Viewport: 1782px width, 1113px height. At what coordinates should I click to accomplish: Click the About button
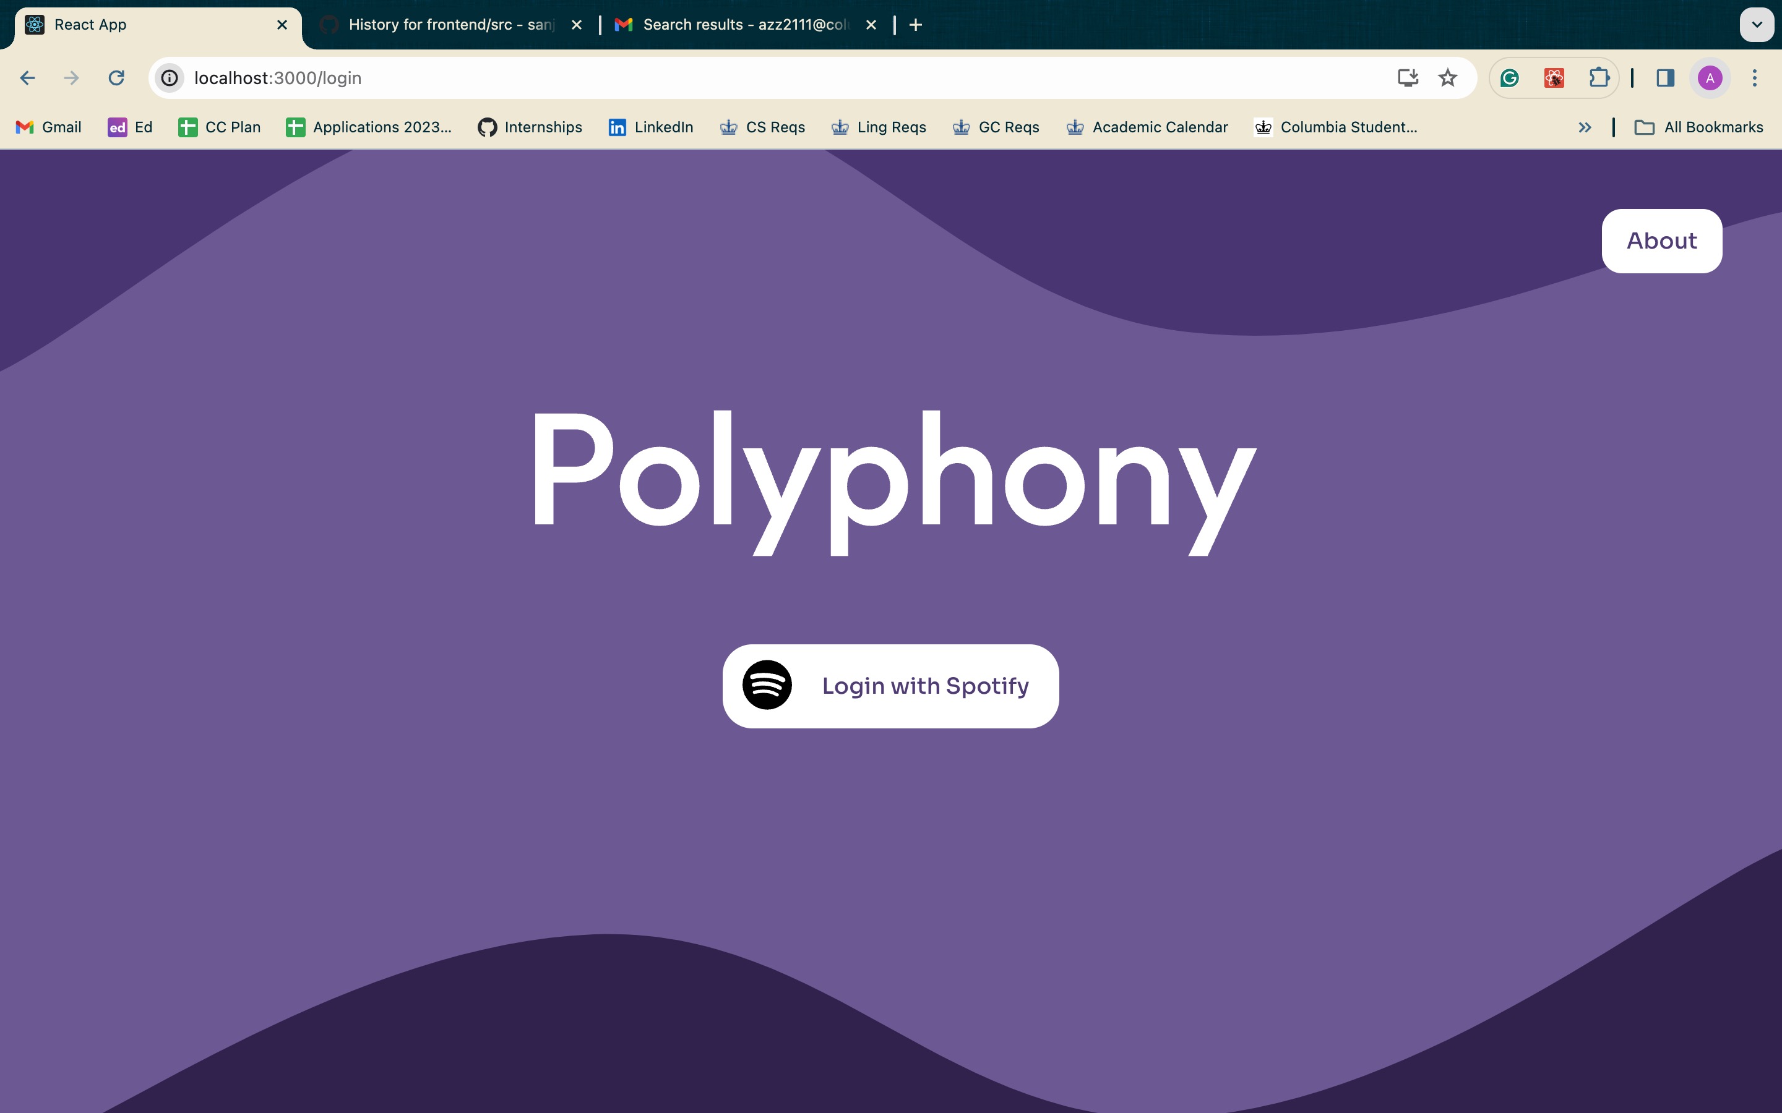pos(1661,241)
